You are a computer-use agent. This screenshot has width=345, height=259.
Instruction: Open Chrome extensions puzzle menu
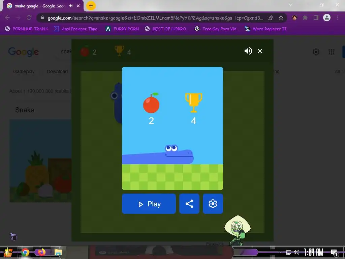point(305,18)
